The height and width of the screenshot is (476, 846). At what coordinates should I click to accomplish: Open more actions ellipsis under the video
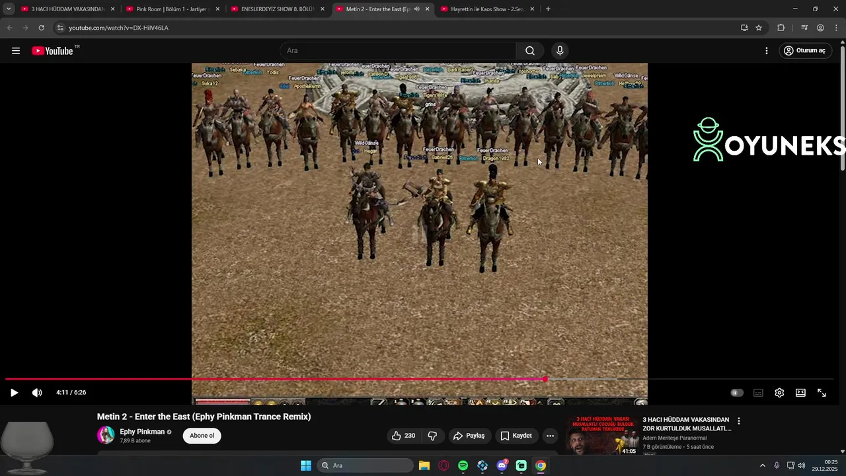coord(550,436)
